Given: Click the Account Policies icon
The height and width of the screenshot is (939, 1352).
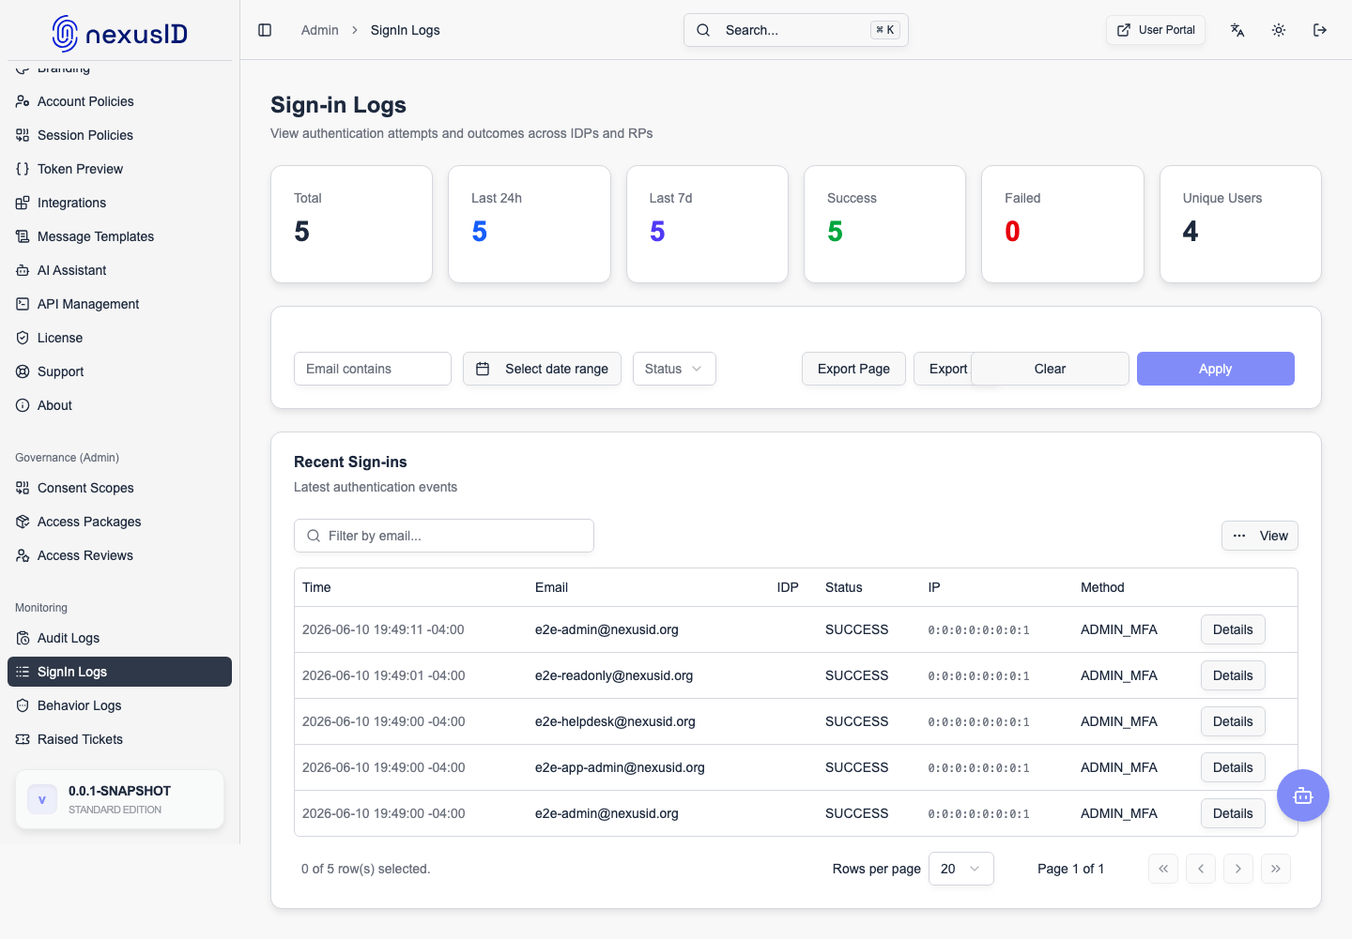Looking at the screenshot, I should click(23, 101).
